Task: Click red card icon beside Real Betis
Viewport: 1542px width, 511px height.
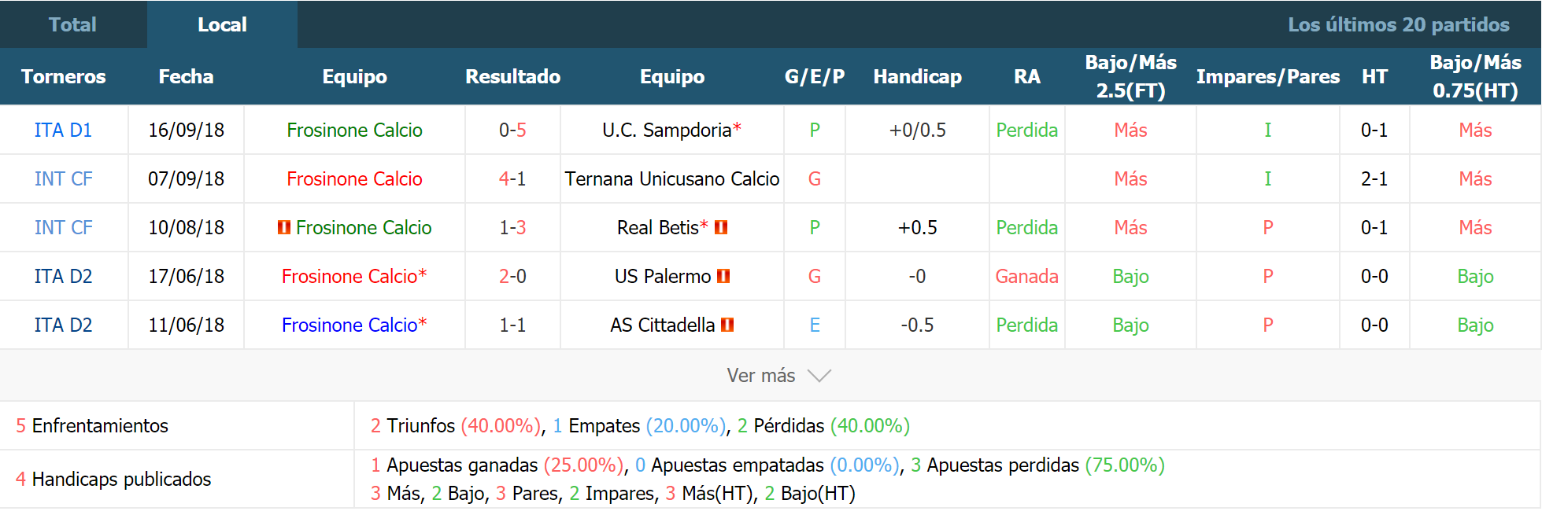Action: tap(721, 227)
